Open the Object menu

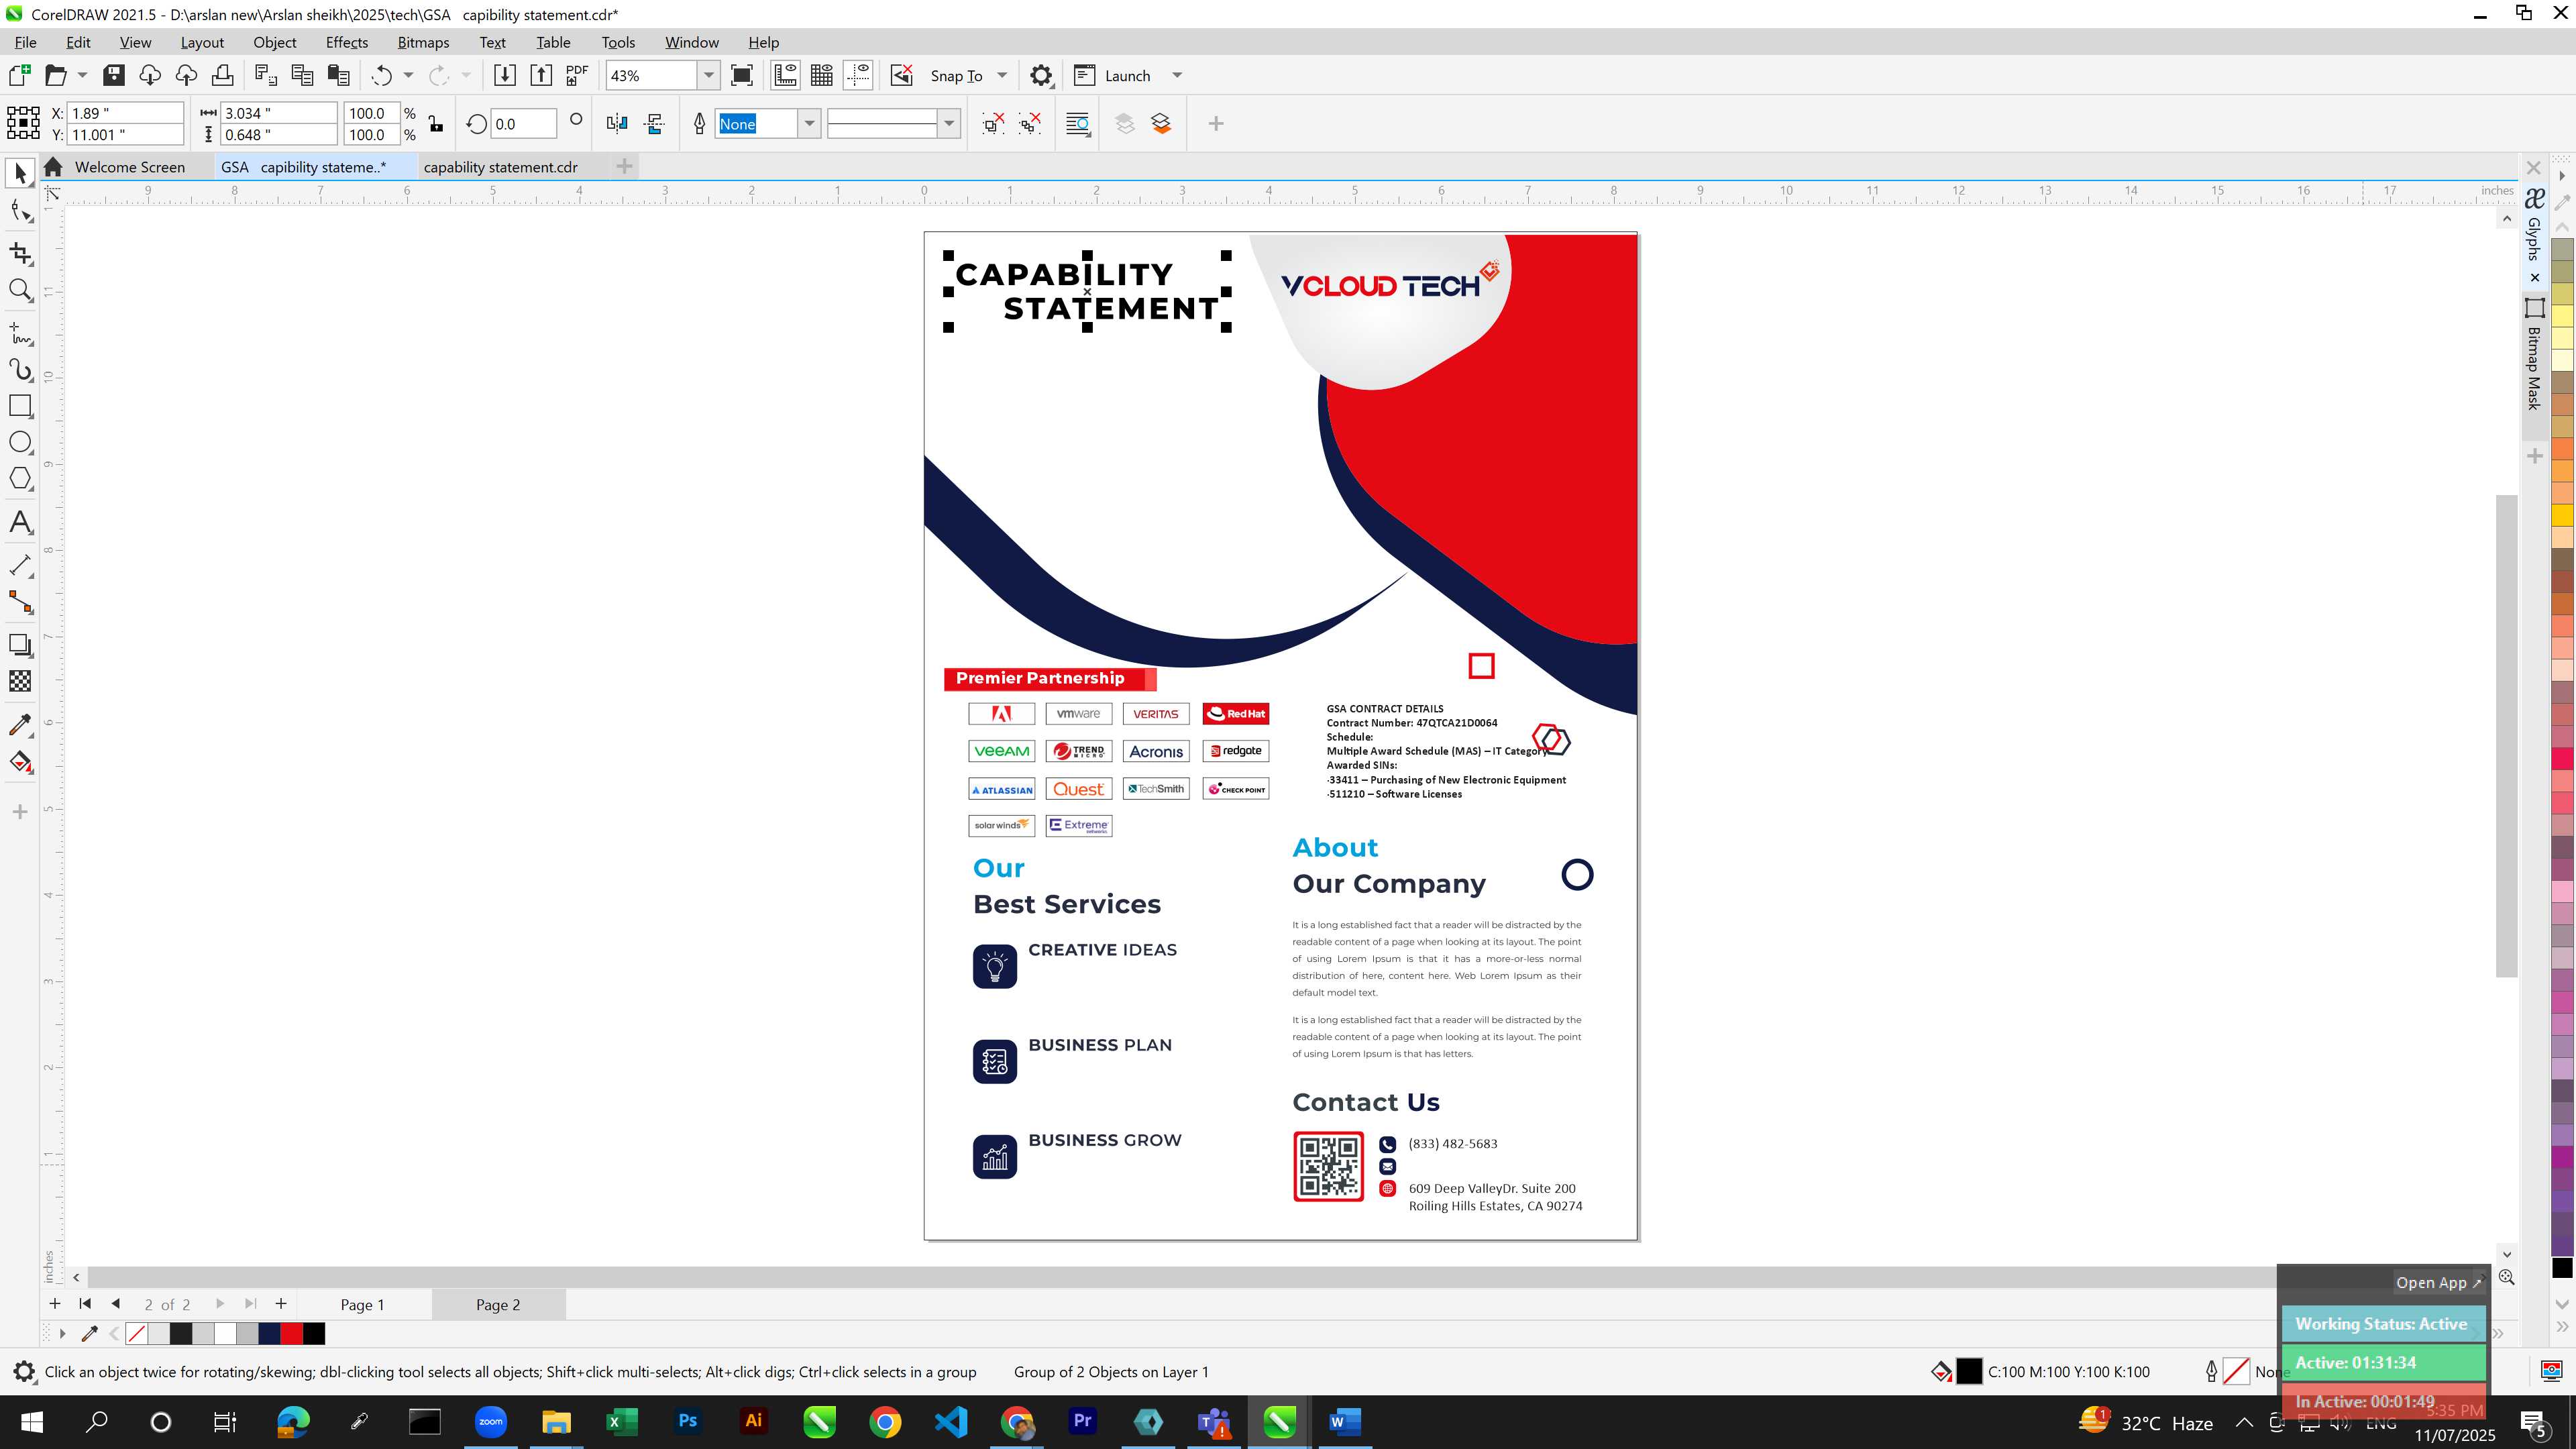(x=274, y=42)
